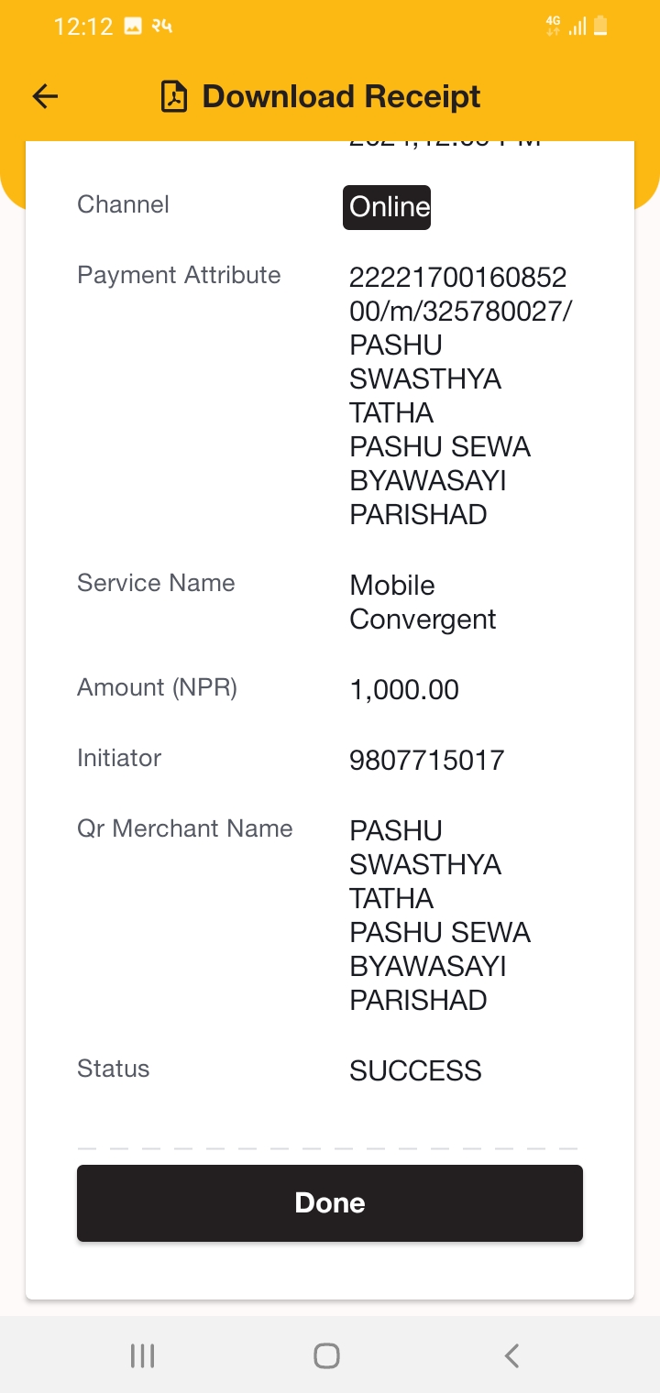Viewport: 660px width, 1393px height.
Task: Tap the Download Receipt title text
Action: coord(341,96)
